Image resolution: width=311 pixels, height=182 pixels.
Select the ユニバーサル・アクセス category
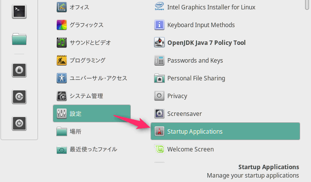(x=92, y=78)
